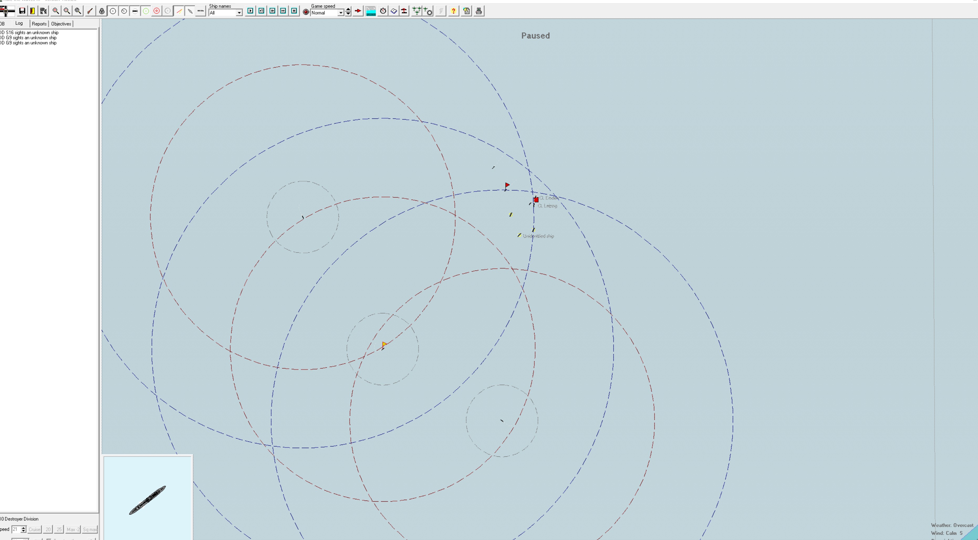This screenshot has width=978, height=540.
Task: Save the game with the floppy disk icon
Action: [x=22, y=11]
